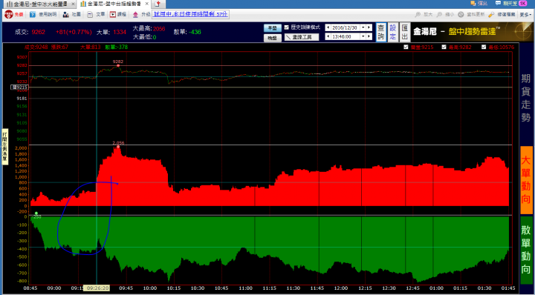535x295 pixels.
Task: Click the 開9215 opening price label
Action: [x=19, y=87]
